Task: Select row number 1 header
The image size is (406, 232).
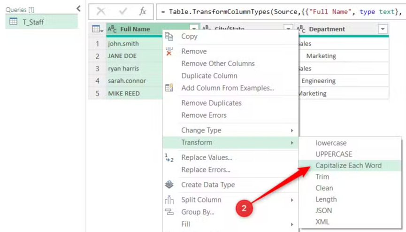Action: tap(97, 44)
